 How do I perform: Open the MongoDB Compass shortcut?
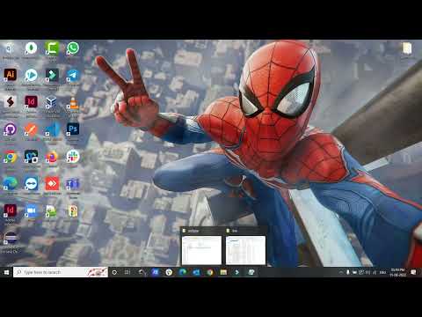(31, 48)
